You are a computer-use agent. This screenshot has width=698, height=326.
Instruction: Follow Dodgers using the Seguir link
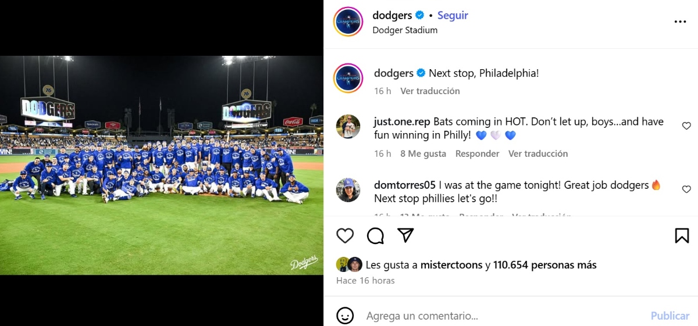[453, 16]
